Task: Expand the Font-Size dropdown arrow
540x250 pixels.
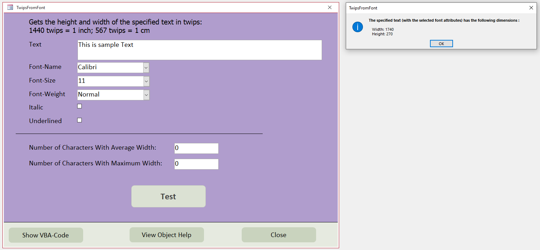Action: (146, 81)
